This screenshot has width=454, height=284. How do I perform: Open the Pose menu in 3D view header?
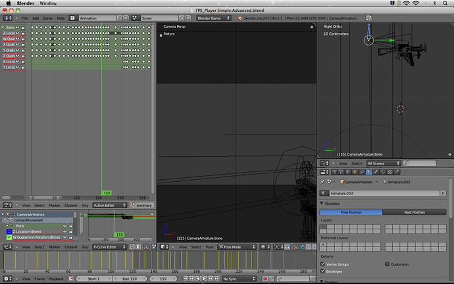[209, 247]
